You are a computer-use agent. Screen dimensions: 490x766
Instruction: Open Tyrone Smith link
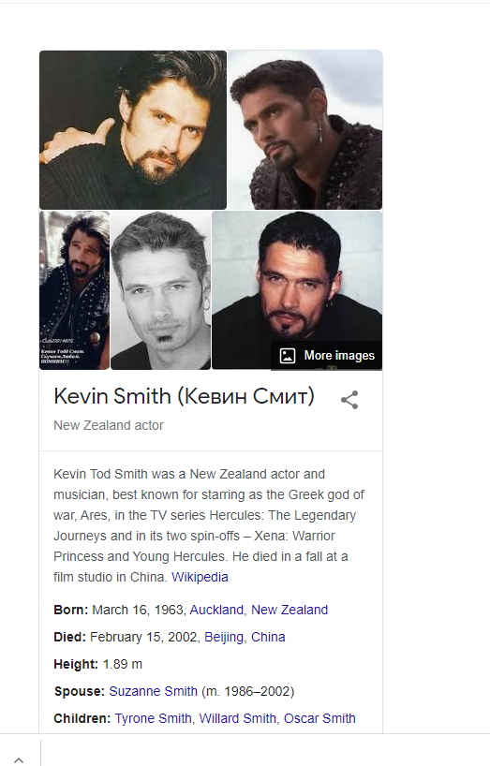pos(153,718)
